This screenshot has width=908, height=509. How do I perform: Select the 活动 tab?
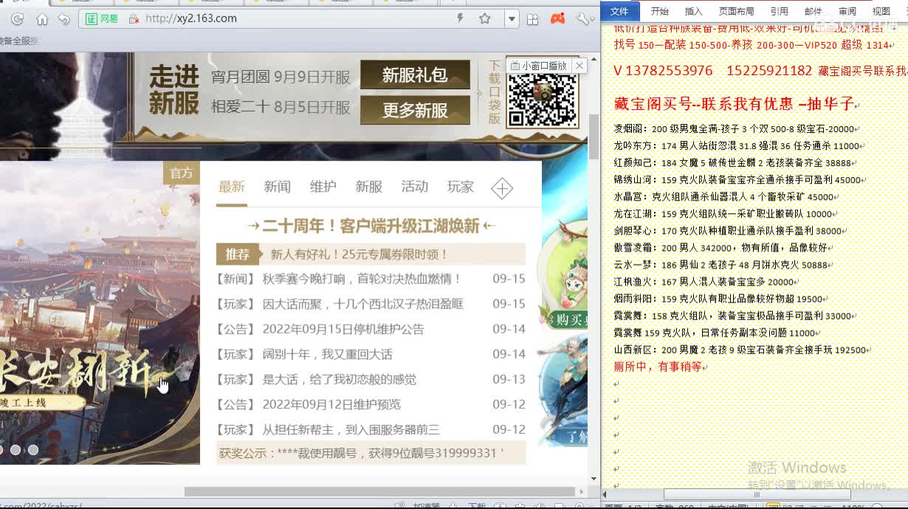pyautogui.click(x=414, y=187)
